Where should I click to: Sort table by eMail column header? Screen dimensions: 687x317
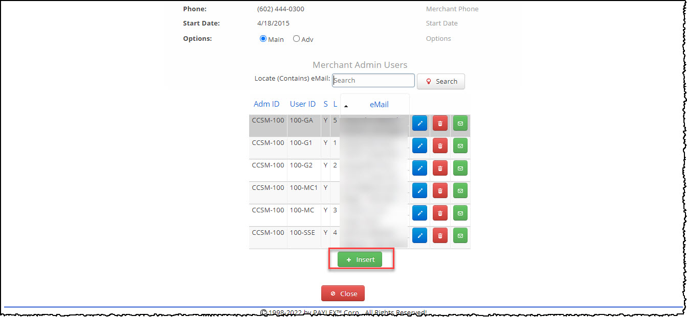pos(379,105)
